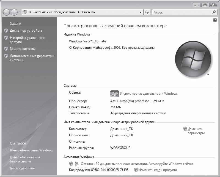
Task: Click the shield icon next to Защита системы
Action: pos(6,49)
